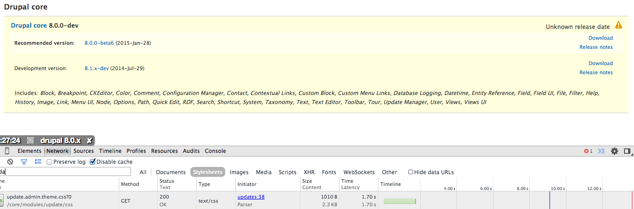Viewport: 634px width, 209px height.
Task: Select the Other filter type
Action: (389, 172)
